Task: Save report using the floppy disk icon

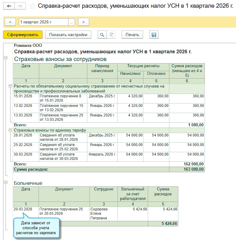Action: point(154,35)
